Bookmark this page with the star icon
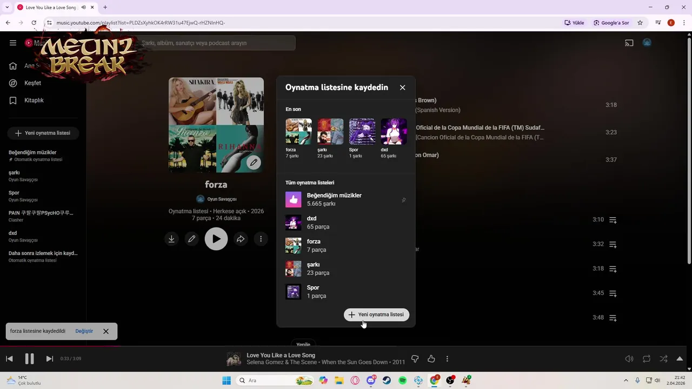This screenshot has height=389, width=692. (640, 23)
